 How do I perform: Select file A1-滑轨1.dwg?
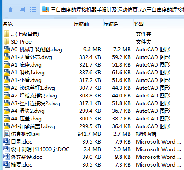pos(28,73)
